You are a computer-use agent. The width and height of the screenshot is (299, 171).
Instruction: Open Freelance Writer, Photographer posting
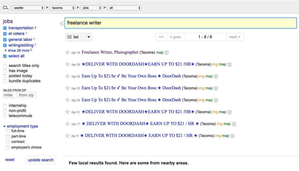(110, 52)
